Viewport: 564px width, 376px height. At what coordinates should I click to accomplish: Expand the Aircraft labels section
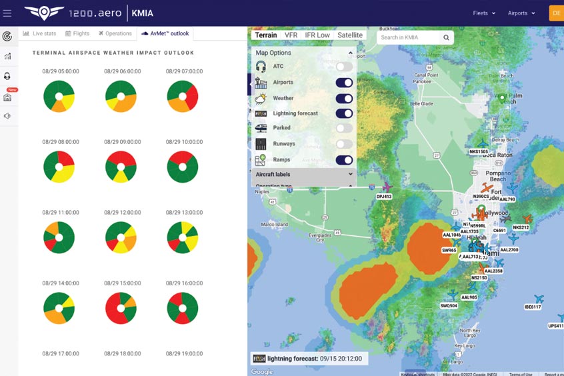pyautogui.click(x=304, y=174)
